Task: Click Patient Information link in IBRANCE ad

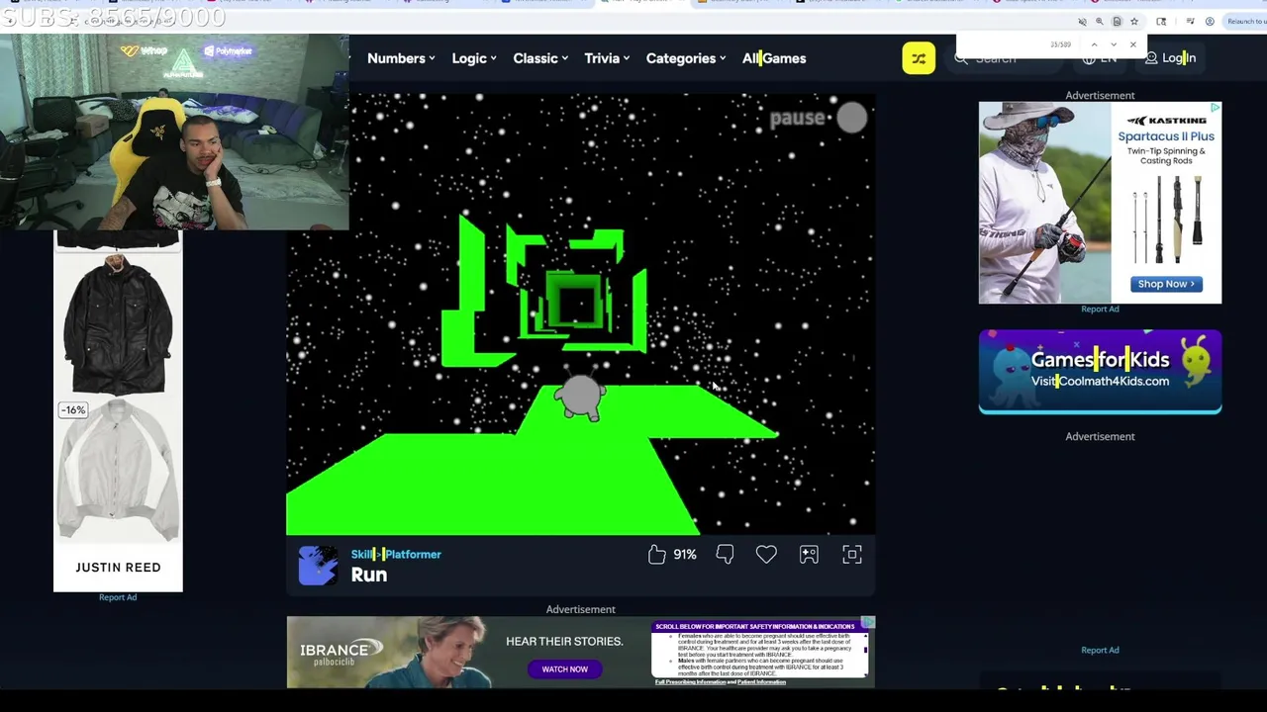Action: (x=759, y=682)
